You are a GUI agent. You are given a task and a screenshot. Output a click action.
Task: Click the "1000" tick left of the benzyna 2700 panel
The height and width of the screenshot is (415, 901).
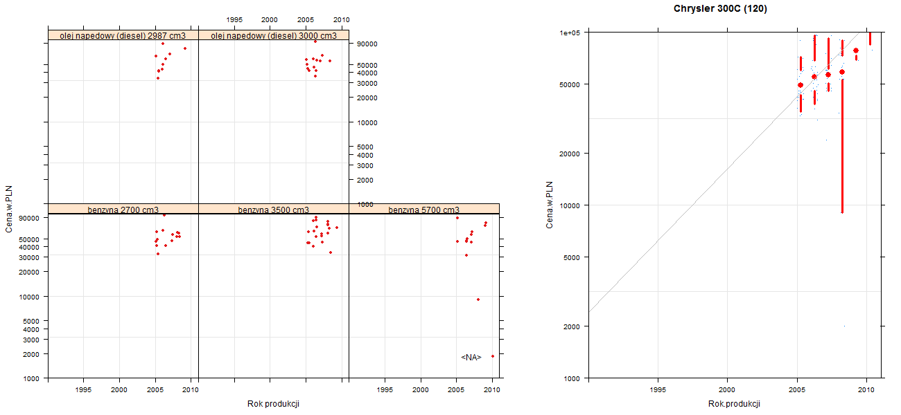point(33,379)
